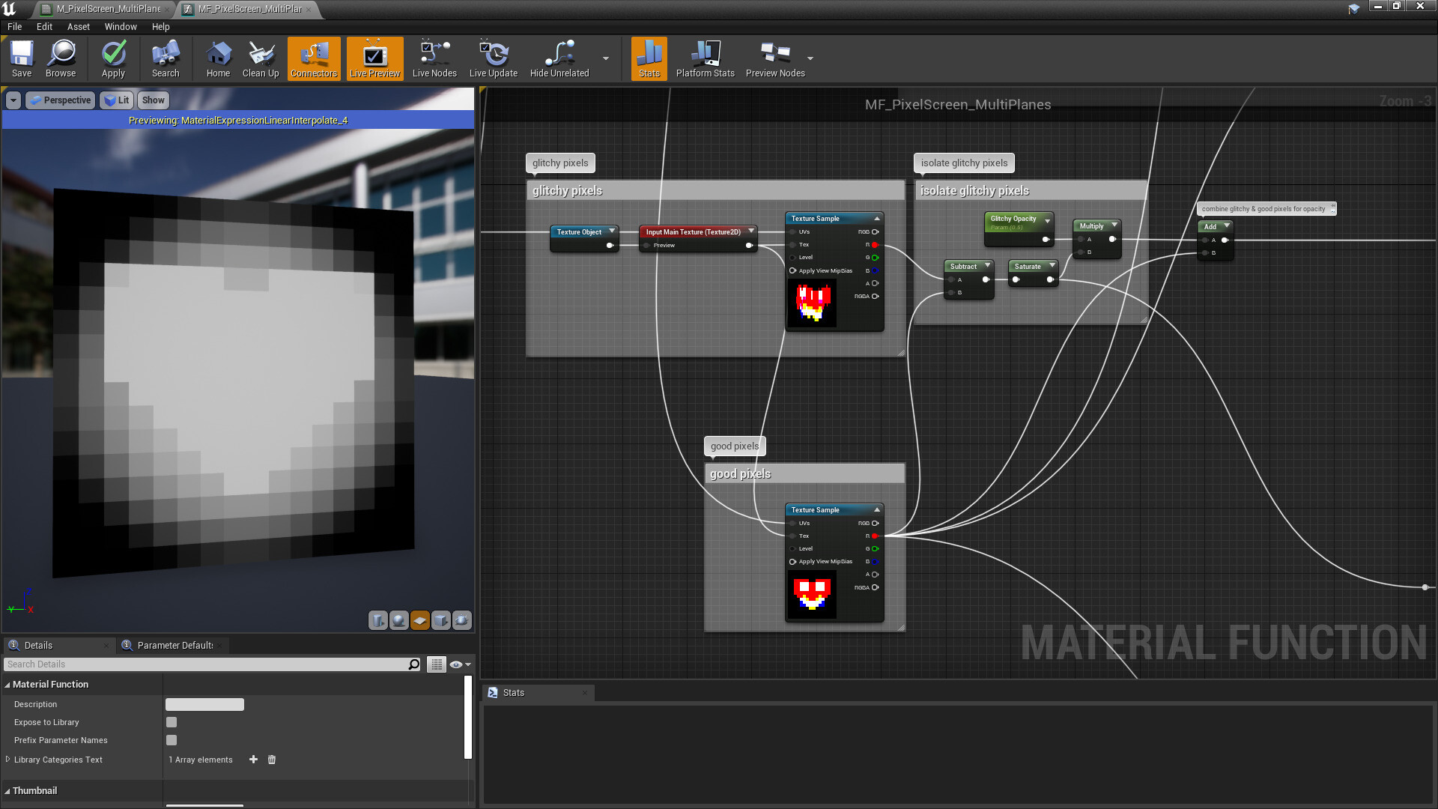Viewport: 1438px width, 809px height.
Task: Check Prefix Parameter Names
Action: point(172,739)
